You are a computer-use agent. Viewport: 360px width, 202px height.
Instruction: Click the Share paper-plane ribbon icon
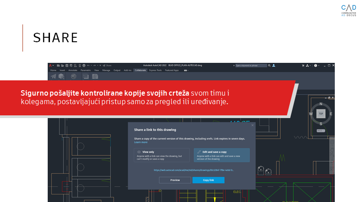(53, 76)
